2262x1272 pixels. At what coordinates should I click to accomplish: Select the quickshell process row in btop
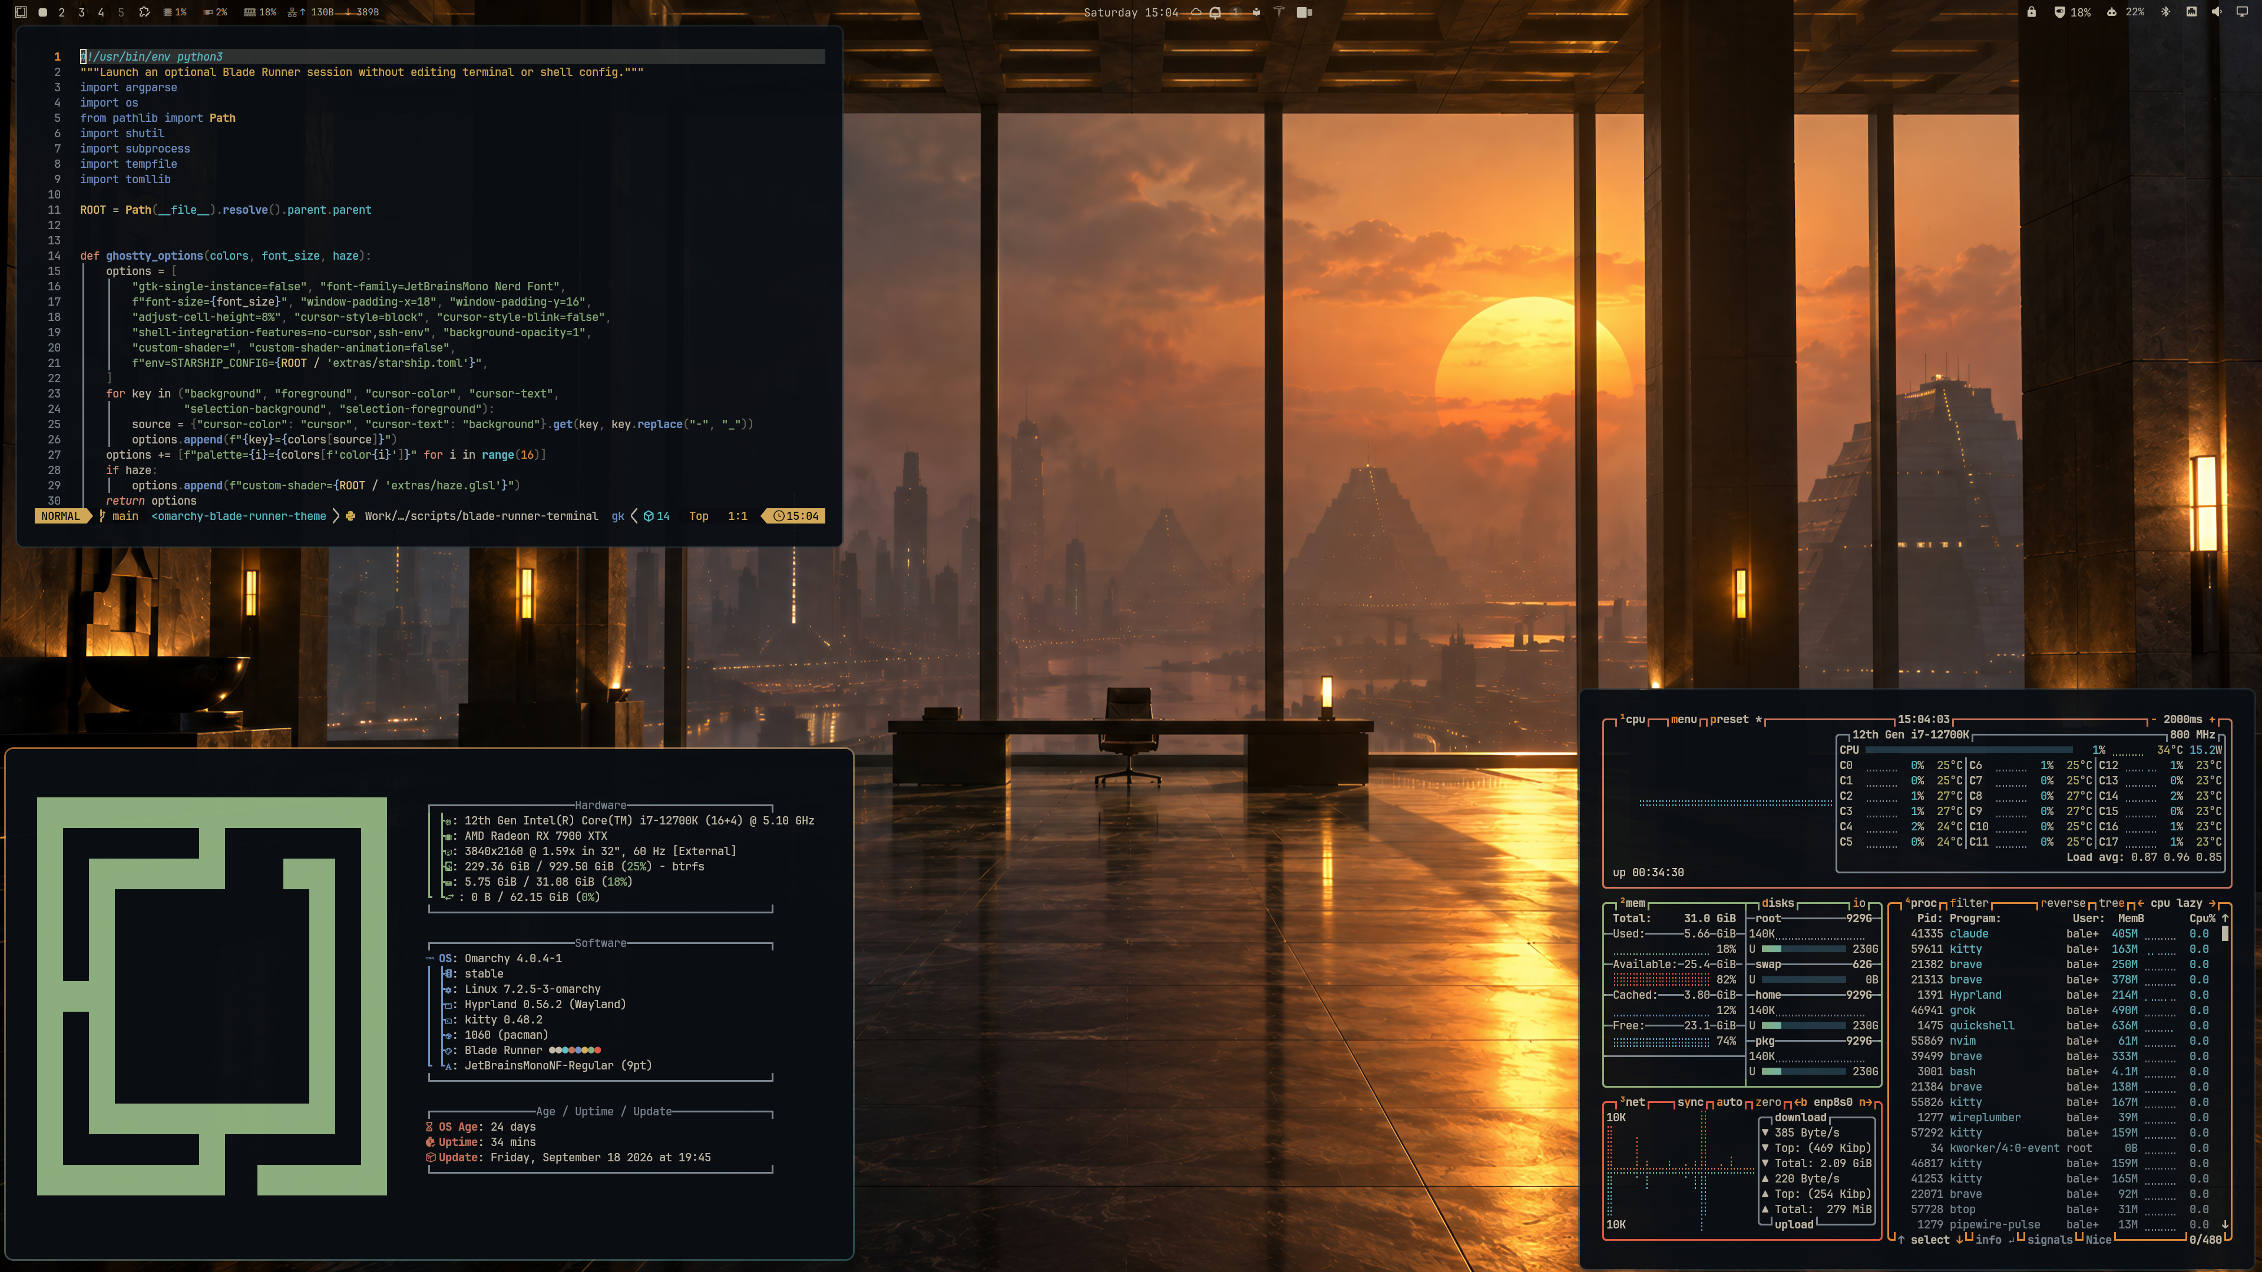(x=2059, y=1026)
